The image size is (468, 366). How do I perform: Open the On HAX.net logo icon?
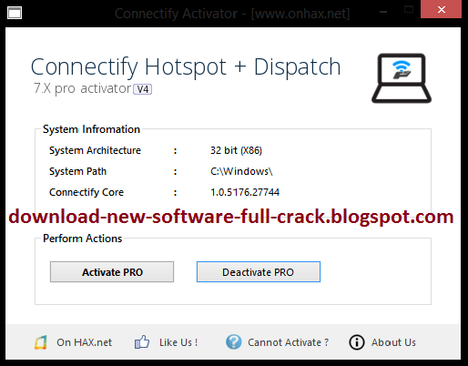point(41,342)
